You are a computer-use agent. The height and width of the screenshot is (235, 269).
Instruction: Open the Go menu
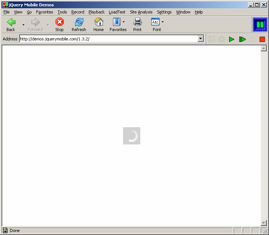pyautogui.click(x=29, y=12)
